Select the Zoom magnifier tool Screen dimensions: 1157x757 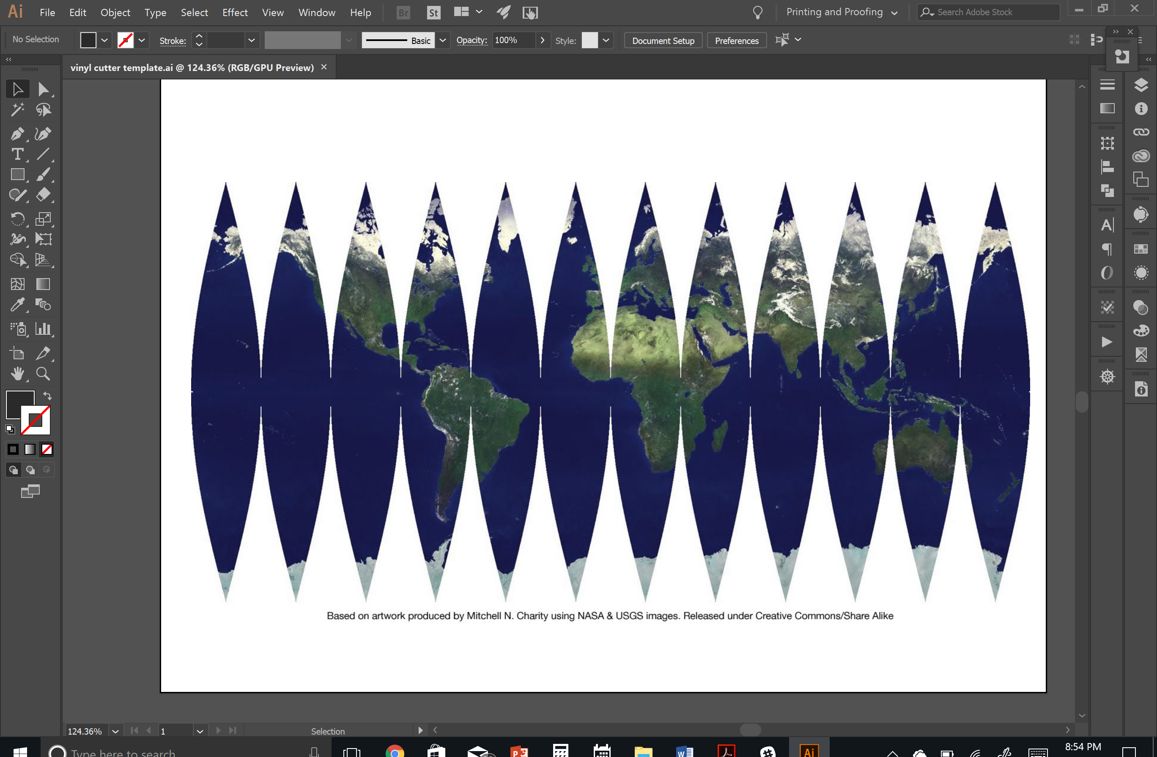click(43, 374)
